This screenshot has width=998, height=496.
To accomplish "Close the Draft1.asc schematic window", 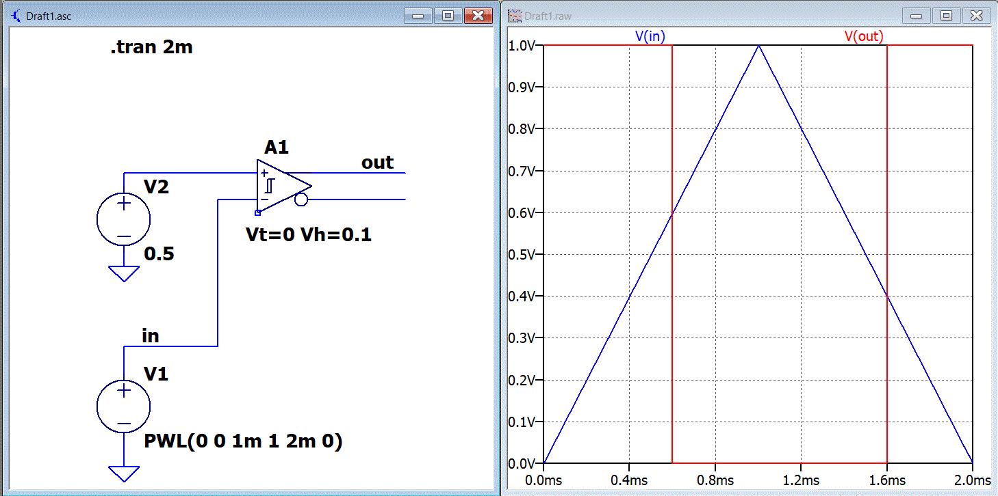I will point(478,15).
